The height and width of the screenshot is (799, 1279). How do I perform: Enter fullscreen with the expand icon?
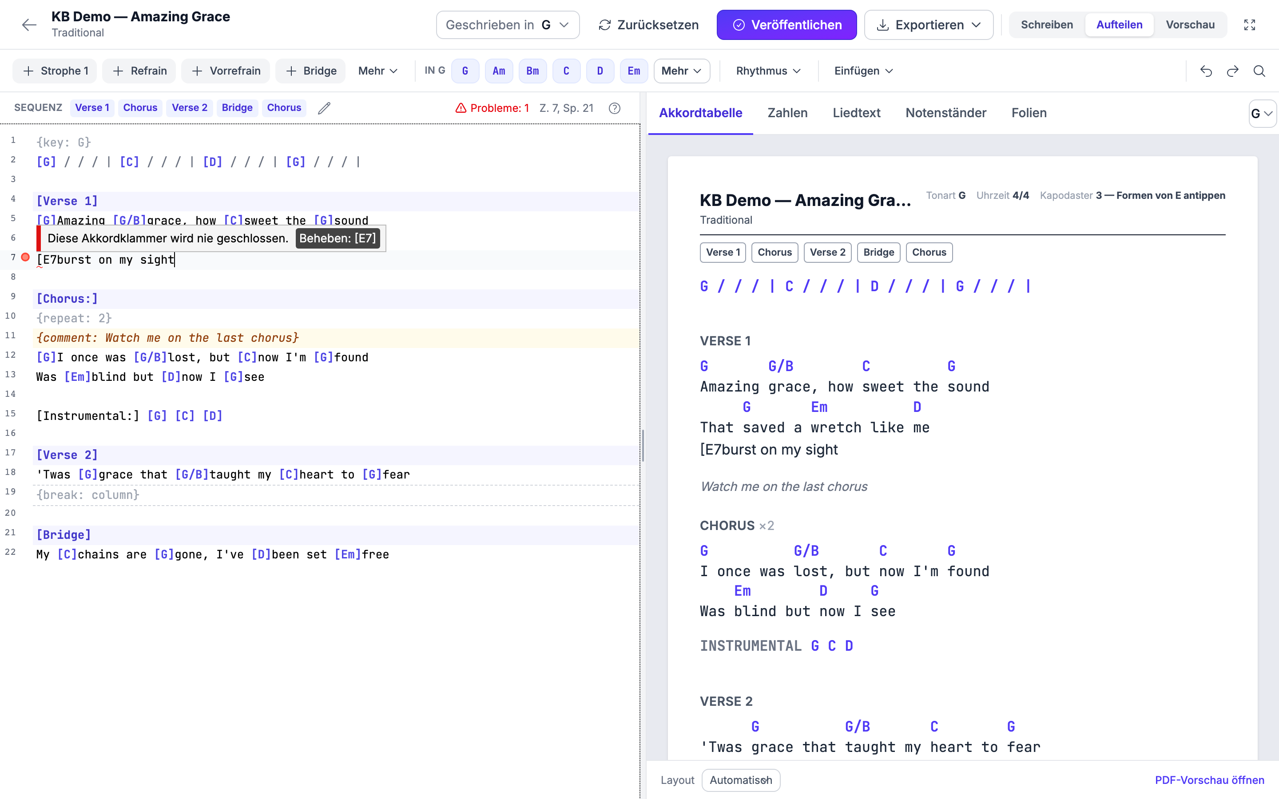pos(1249,25)
